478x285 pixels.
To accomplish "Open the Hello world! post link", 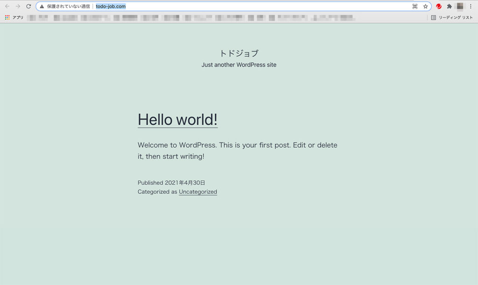I will [178, 119].
